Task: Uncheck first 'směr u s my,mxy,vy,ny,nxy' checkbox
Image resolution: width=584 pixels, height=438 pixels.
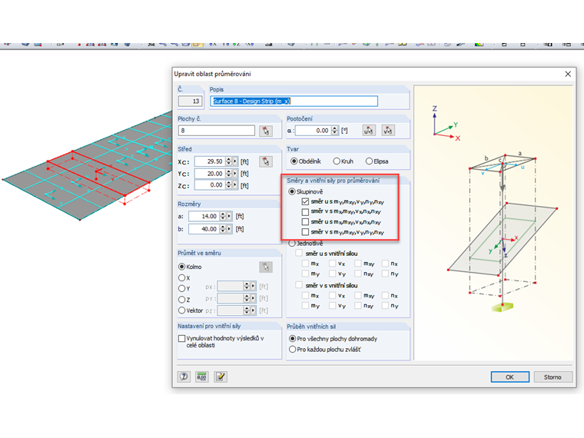Action: click(x=305, y=201)
